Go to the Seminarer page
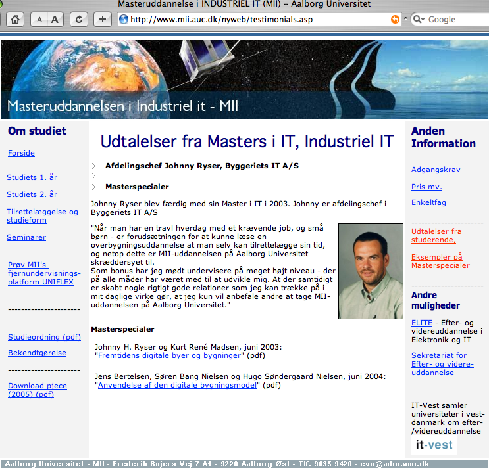The image size is (489, 475). [x=26, y=237]
